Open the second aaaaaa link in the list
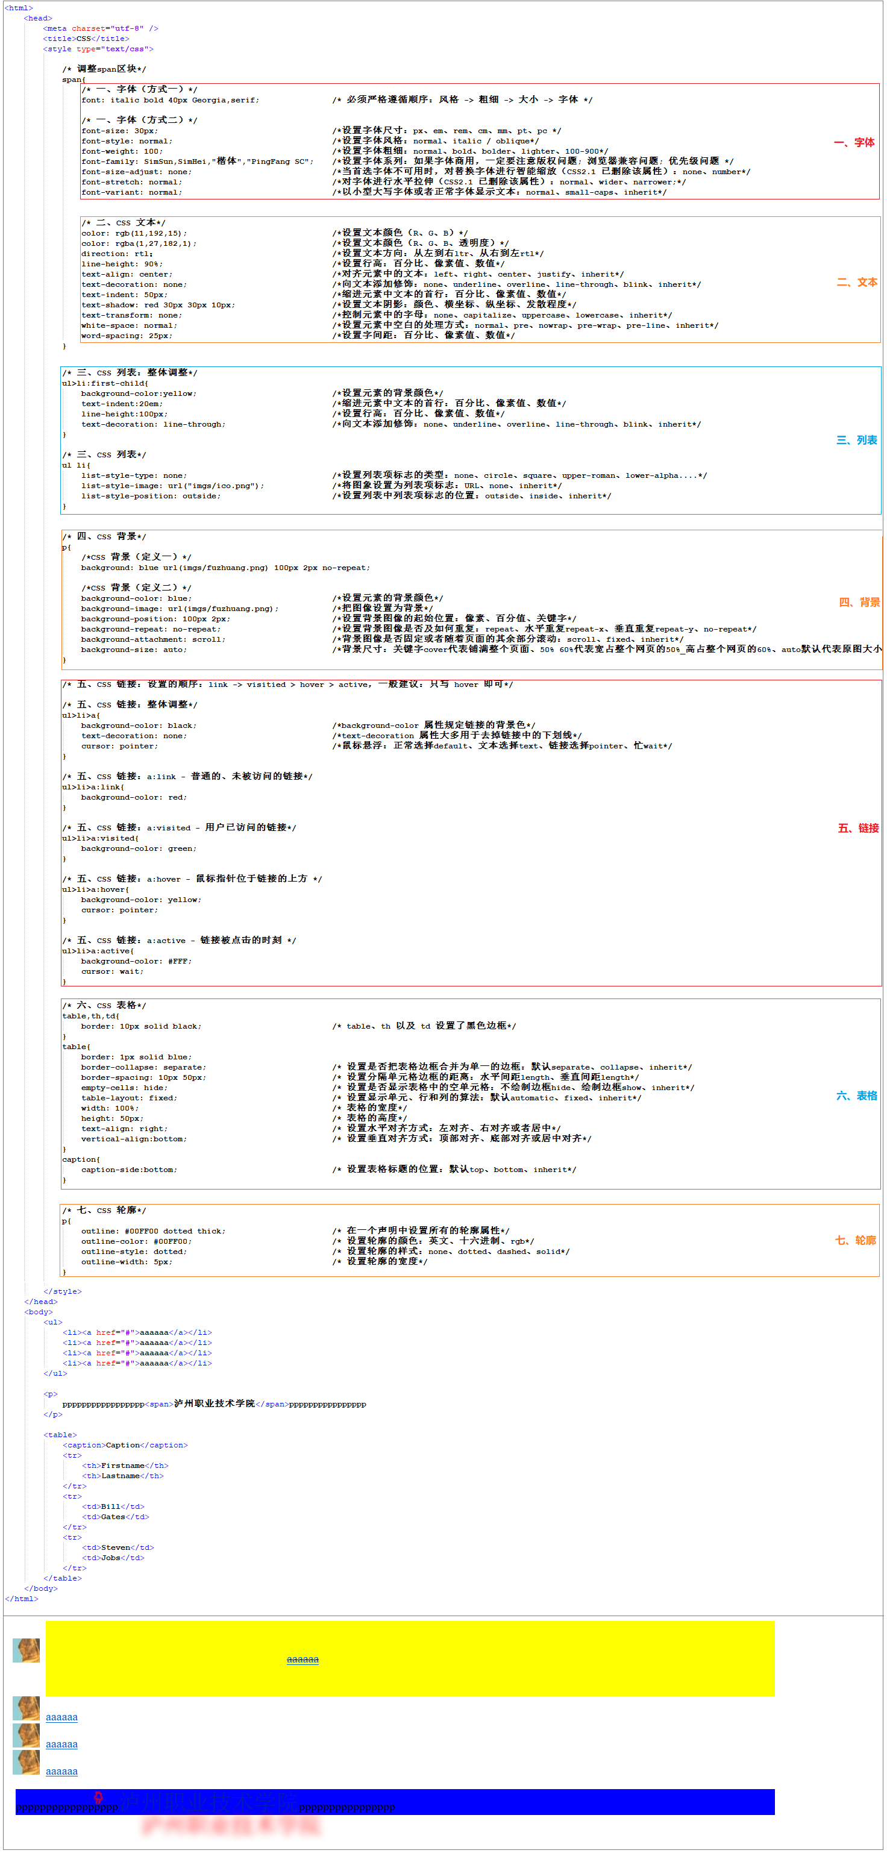The image size is (887, 1859). tap(61, 1717)
